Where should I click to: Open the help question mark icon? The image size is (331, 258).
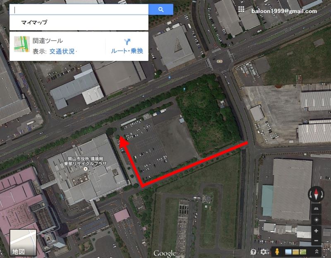[x=253, y=252]
